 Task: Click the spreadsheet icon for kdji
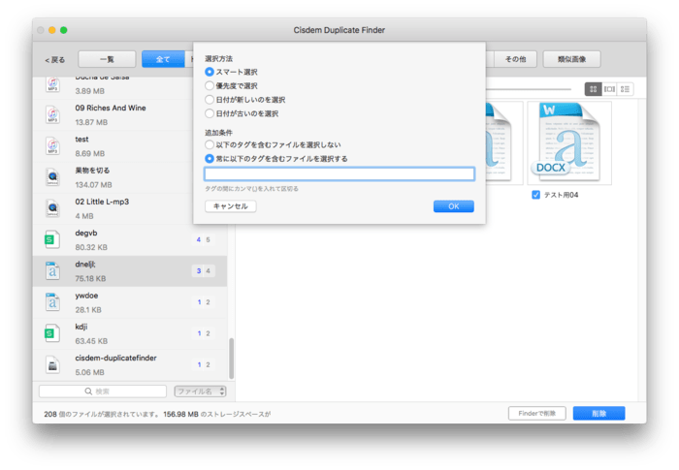point(51,333)
